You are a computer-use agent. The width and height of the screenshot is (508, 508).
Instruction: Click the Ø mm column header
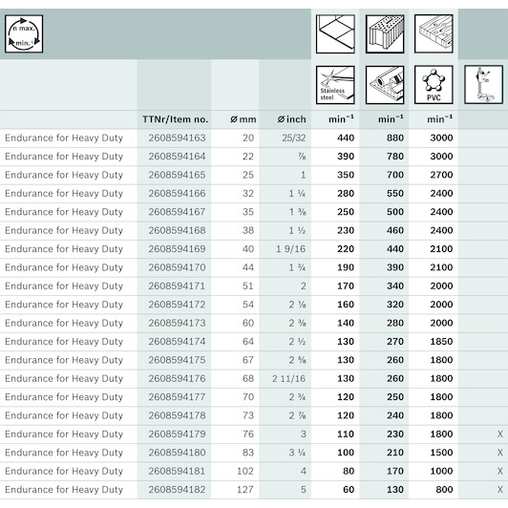(x=243, y=119)
